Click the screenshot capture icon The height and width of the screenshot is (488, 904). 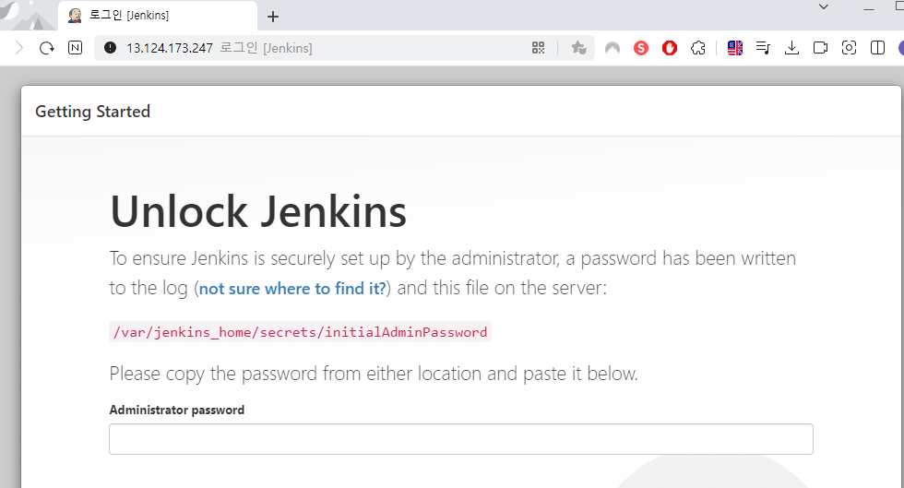coord(849,48)
